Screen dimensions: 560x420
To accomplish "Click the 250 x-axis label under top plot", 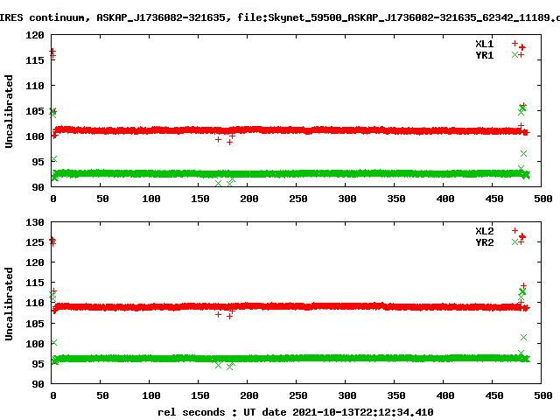I will coord(297,199).
